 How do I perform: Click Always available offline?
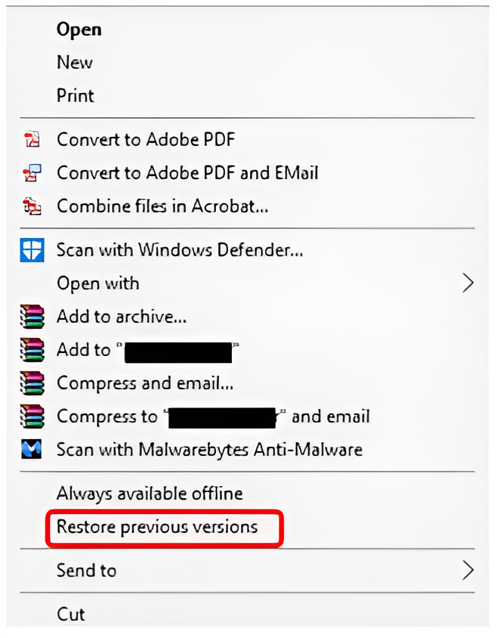[x=149, y=494]
